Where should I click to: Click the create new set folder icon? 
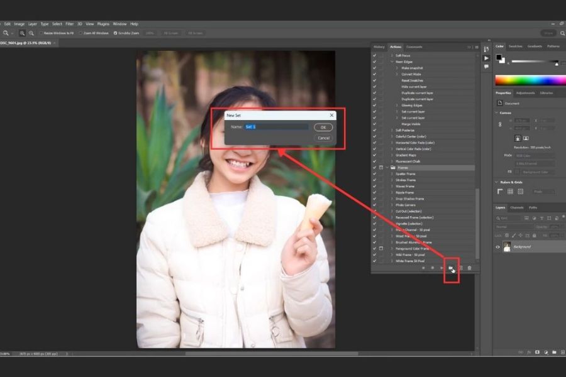(x=451, y=268)
